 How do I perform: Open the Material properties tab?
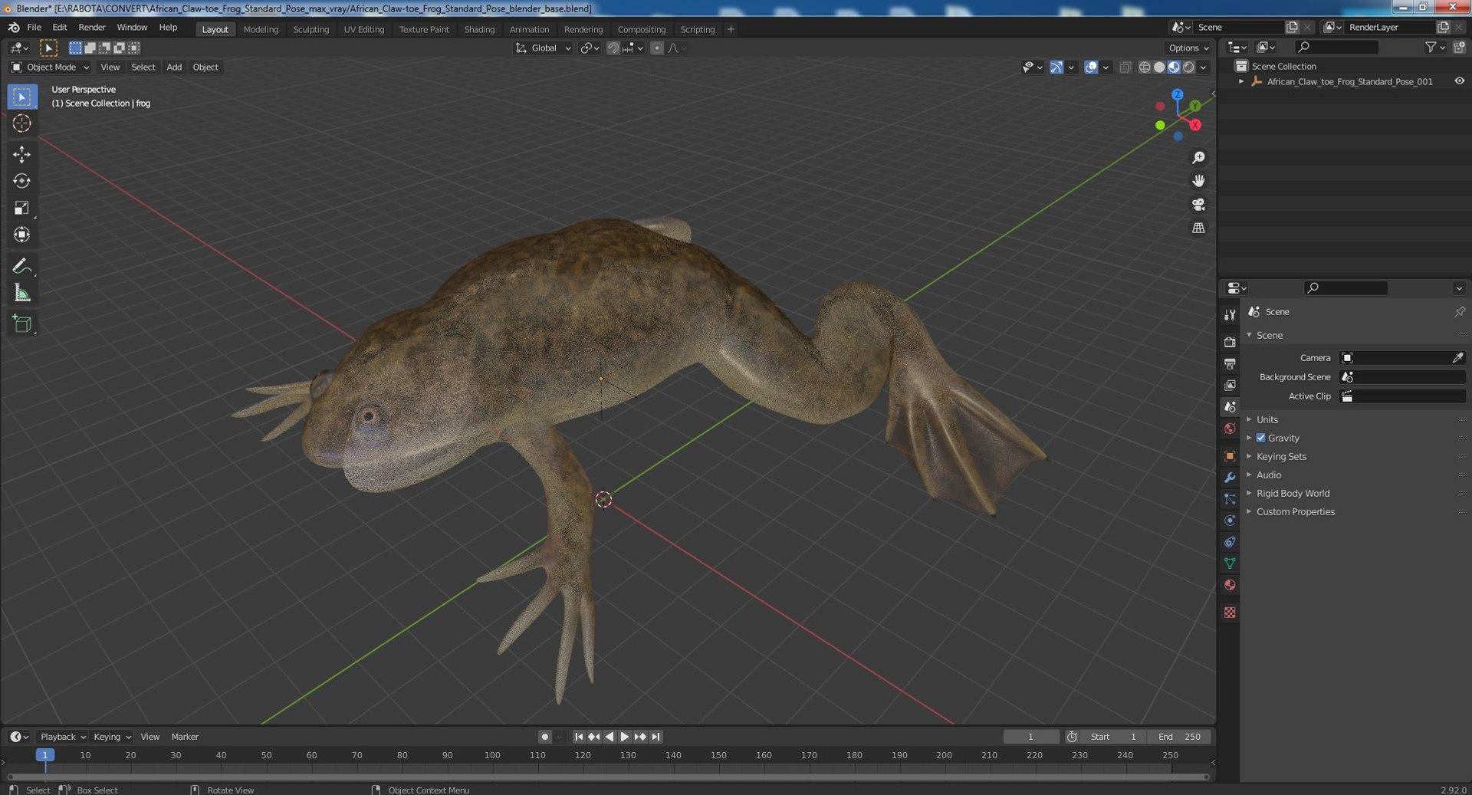click(1230, 585)
